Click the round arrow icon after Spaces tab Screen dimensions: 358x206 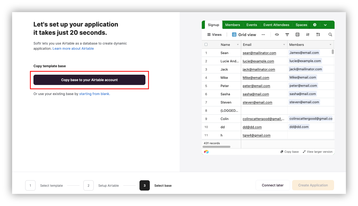(315, 25)
